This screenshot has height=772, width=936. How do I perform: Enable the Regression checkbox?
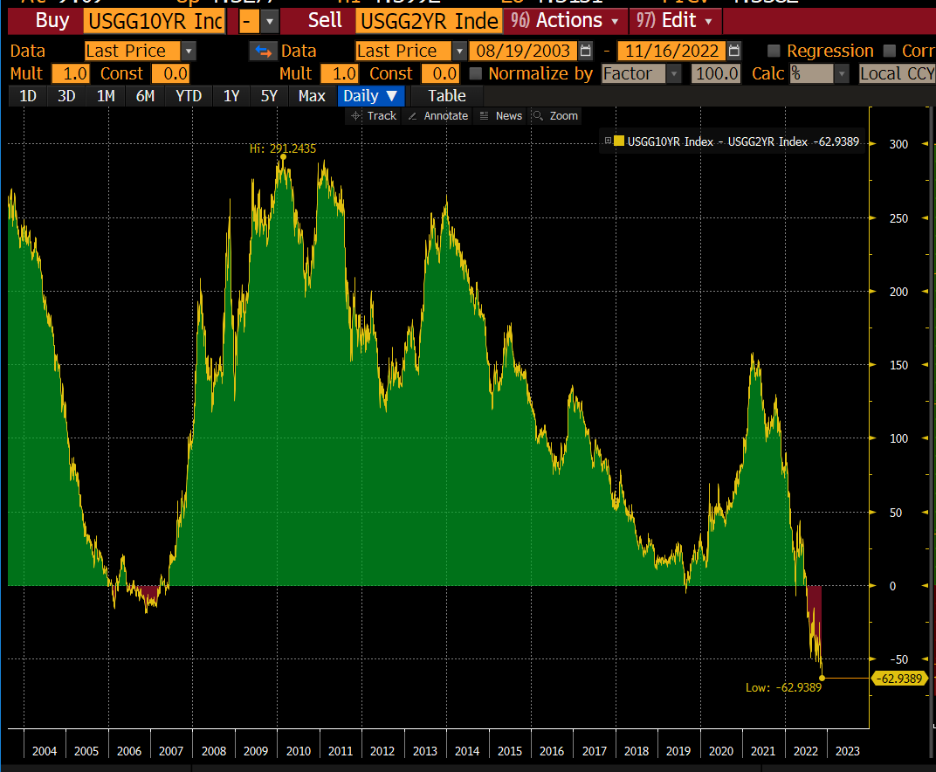pos(773,51)
